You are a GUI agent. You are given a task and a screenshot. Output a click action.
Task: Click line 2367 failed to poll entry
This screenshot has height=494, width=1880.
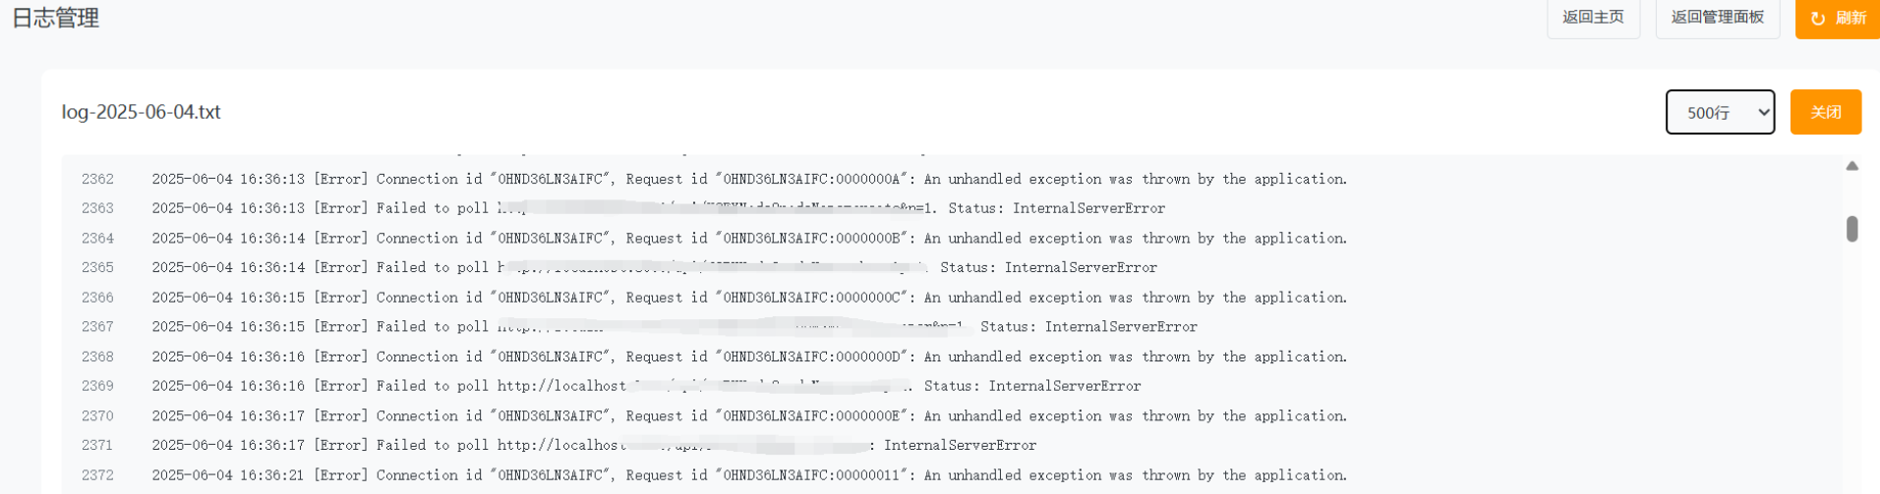675,327
